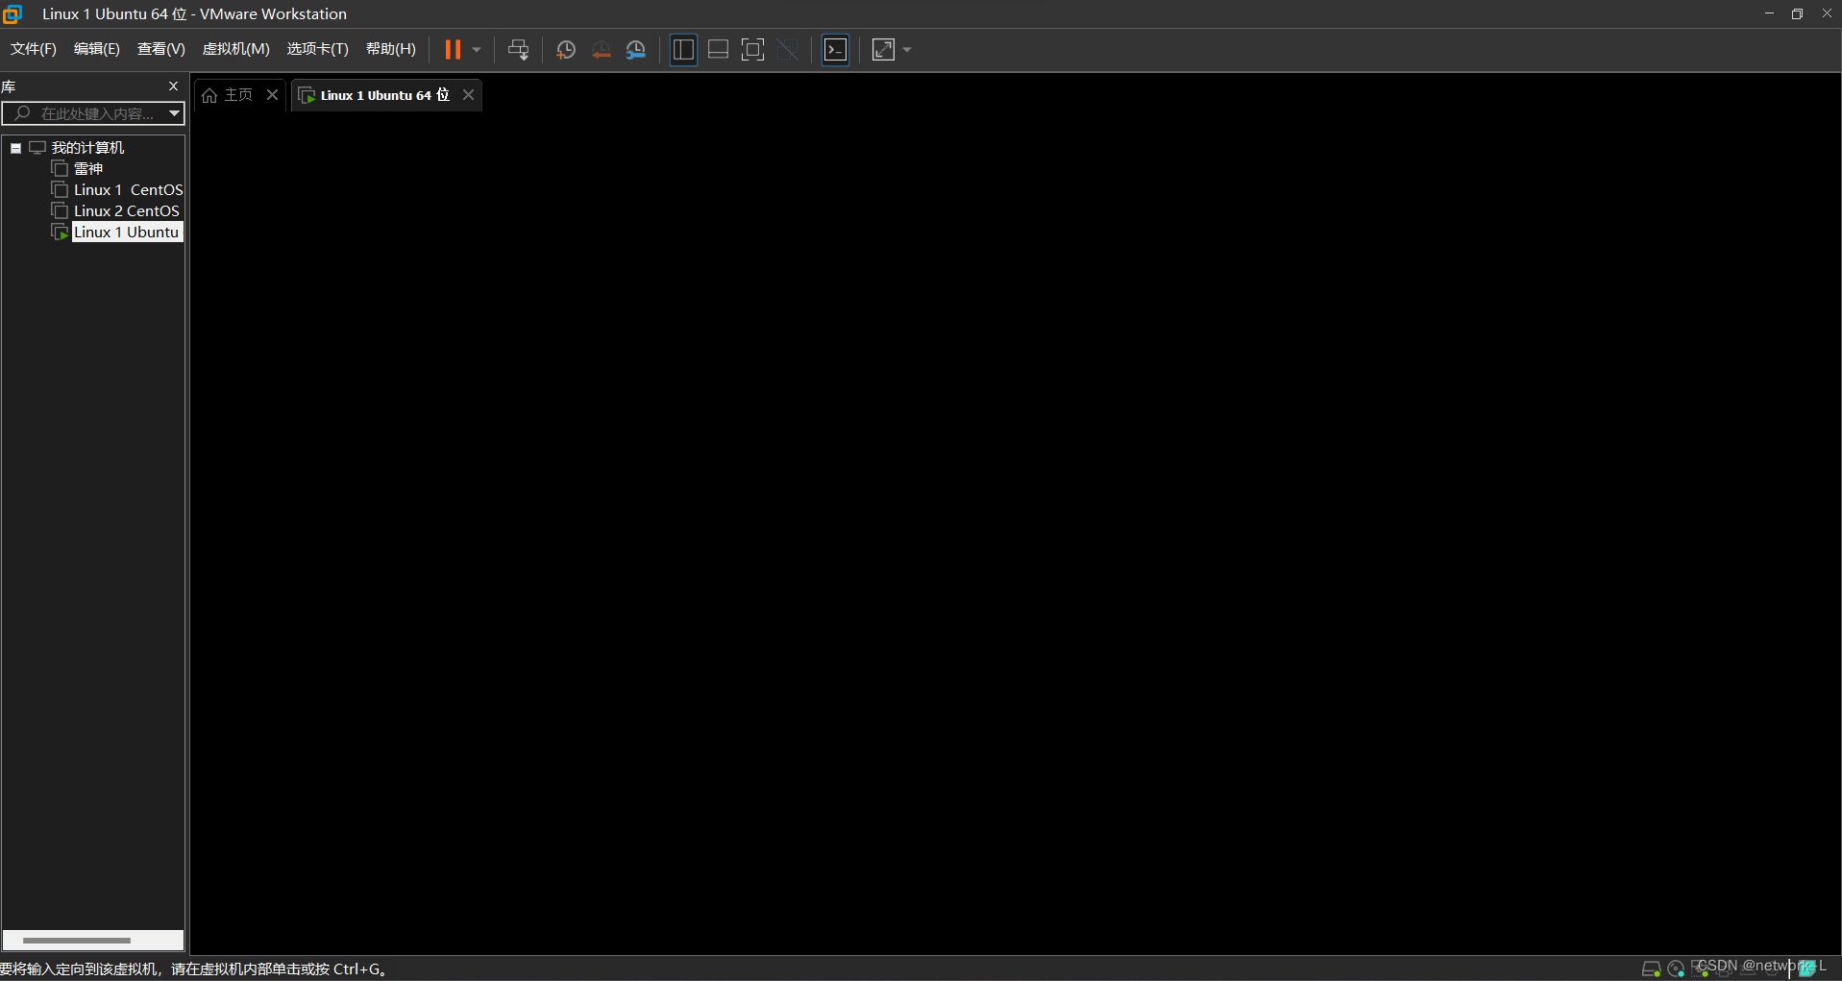Switch to the 主页 tab
Image resolution: width=1842 pixels, height=981 pixels.
tap(236, 94)
